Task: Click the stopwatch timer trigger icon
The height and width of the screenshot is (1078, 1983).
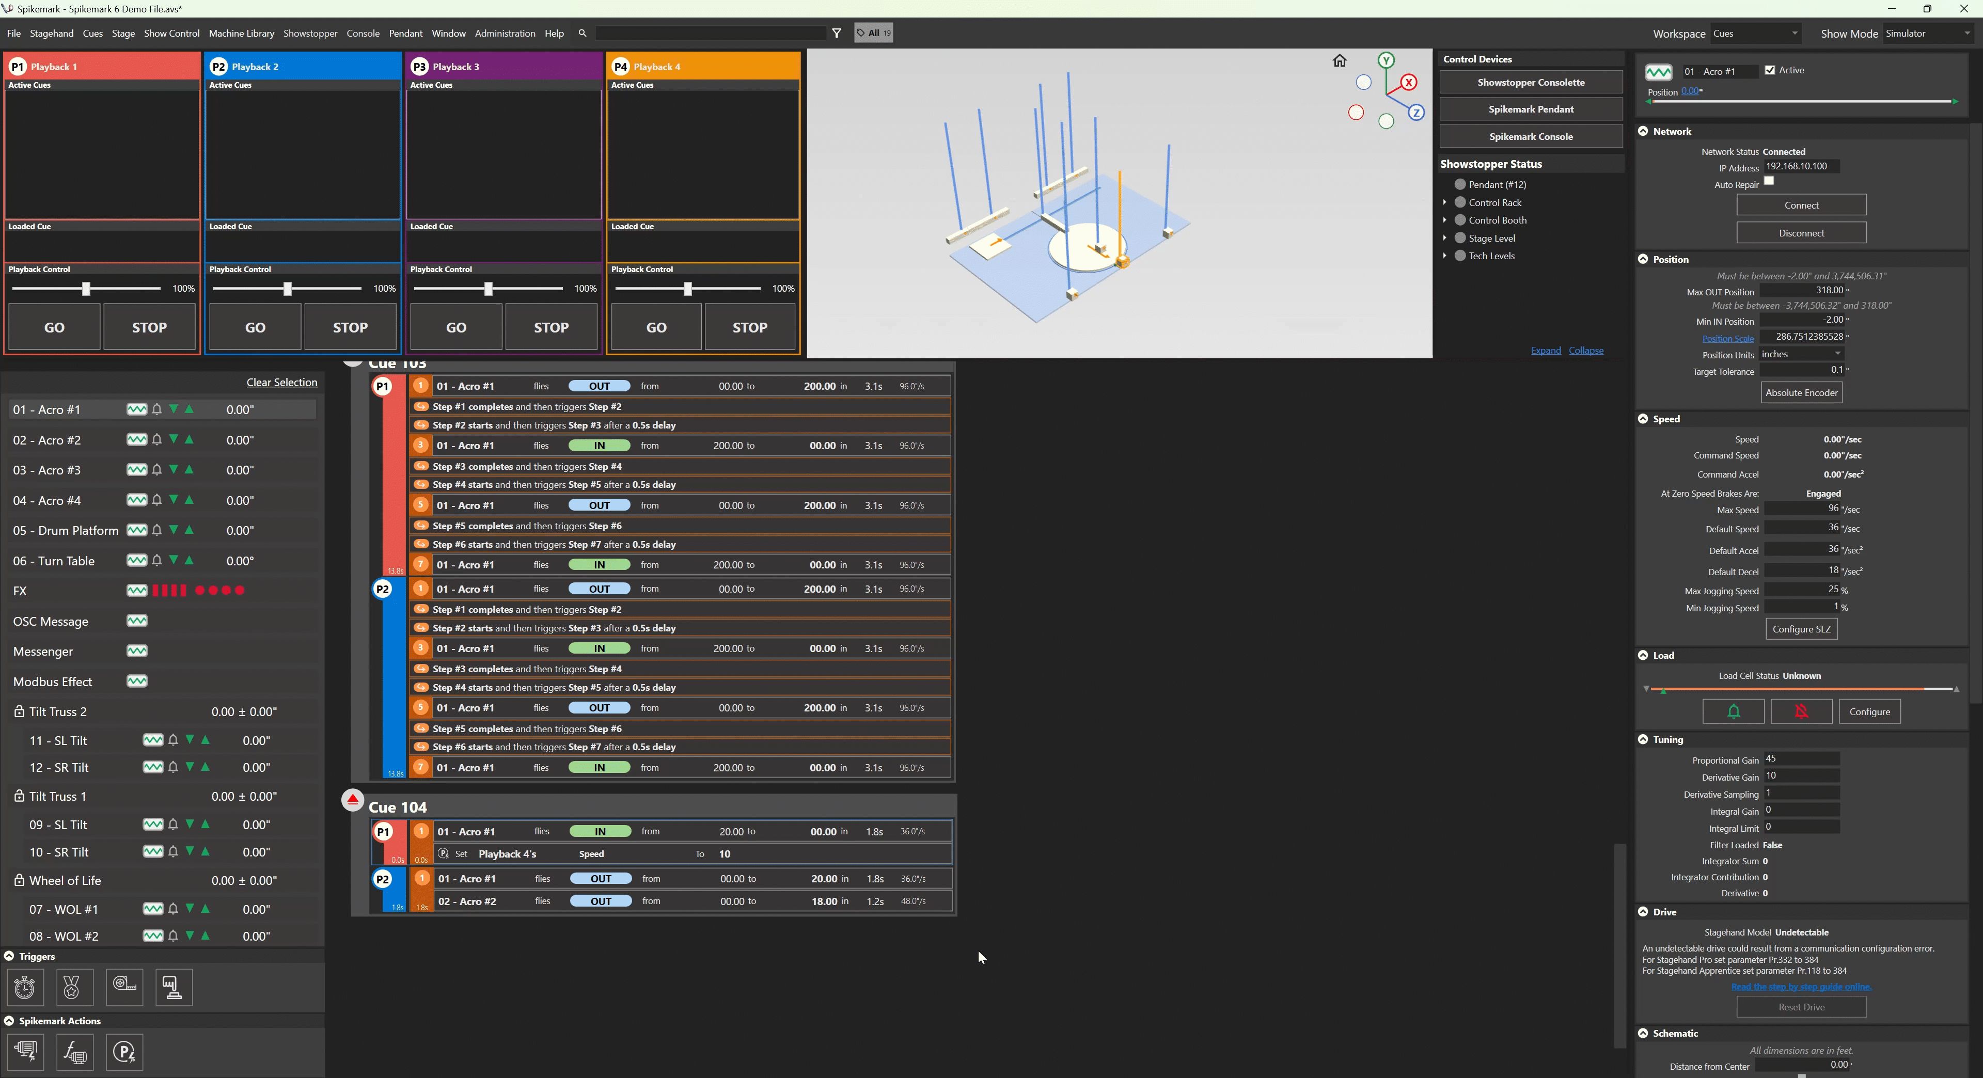Action: (25, 987)
